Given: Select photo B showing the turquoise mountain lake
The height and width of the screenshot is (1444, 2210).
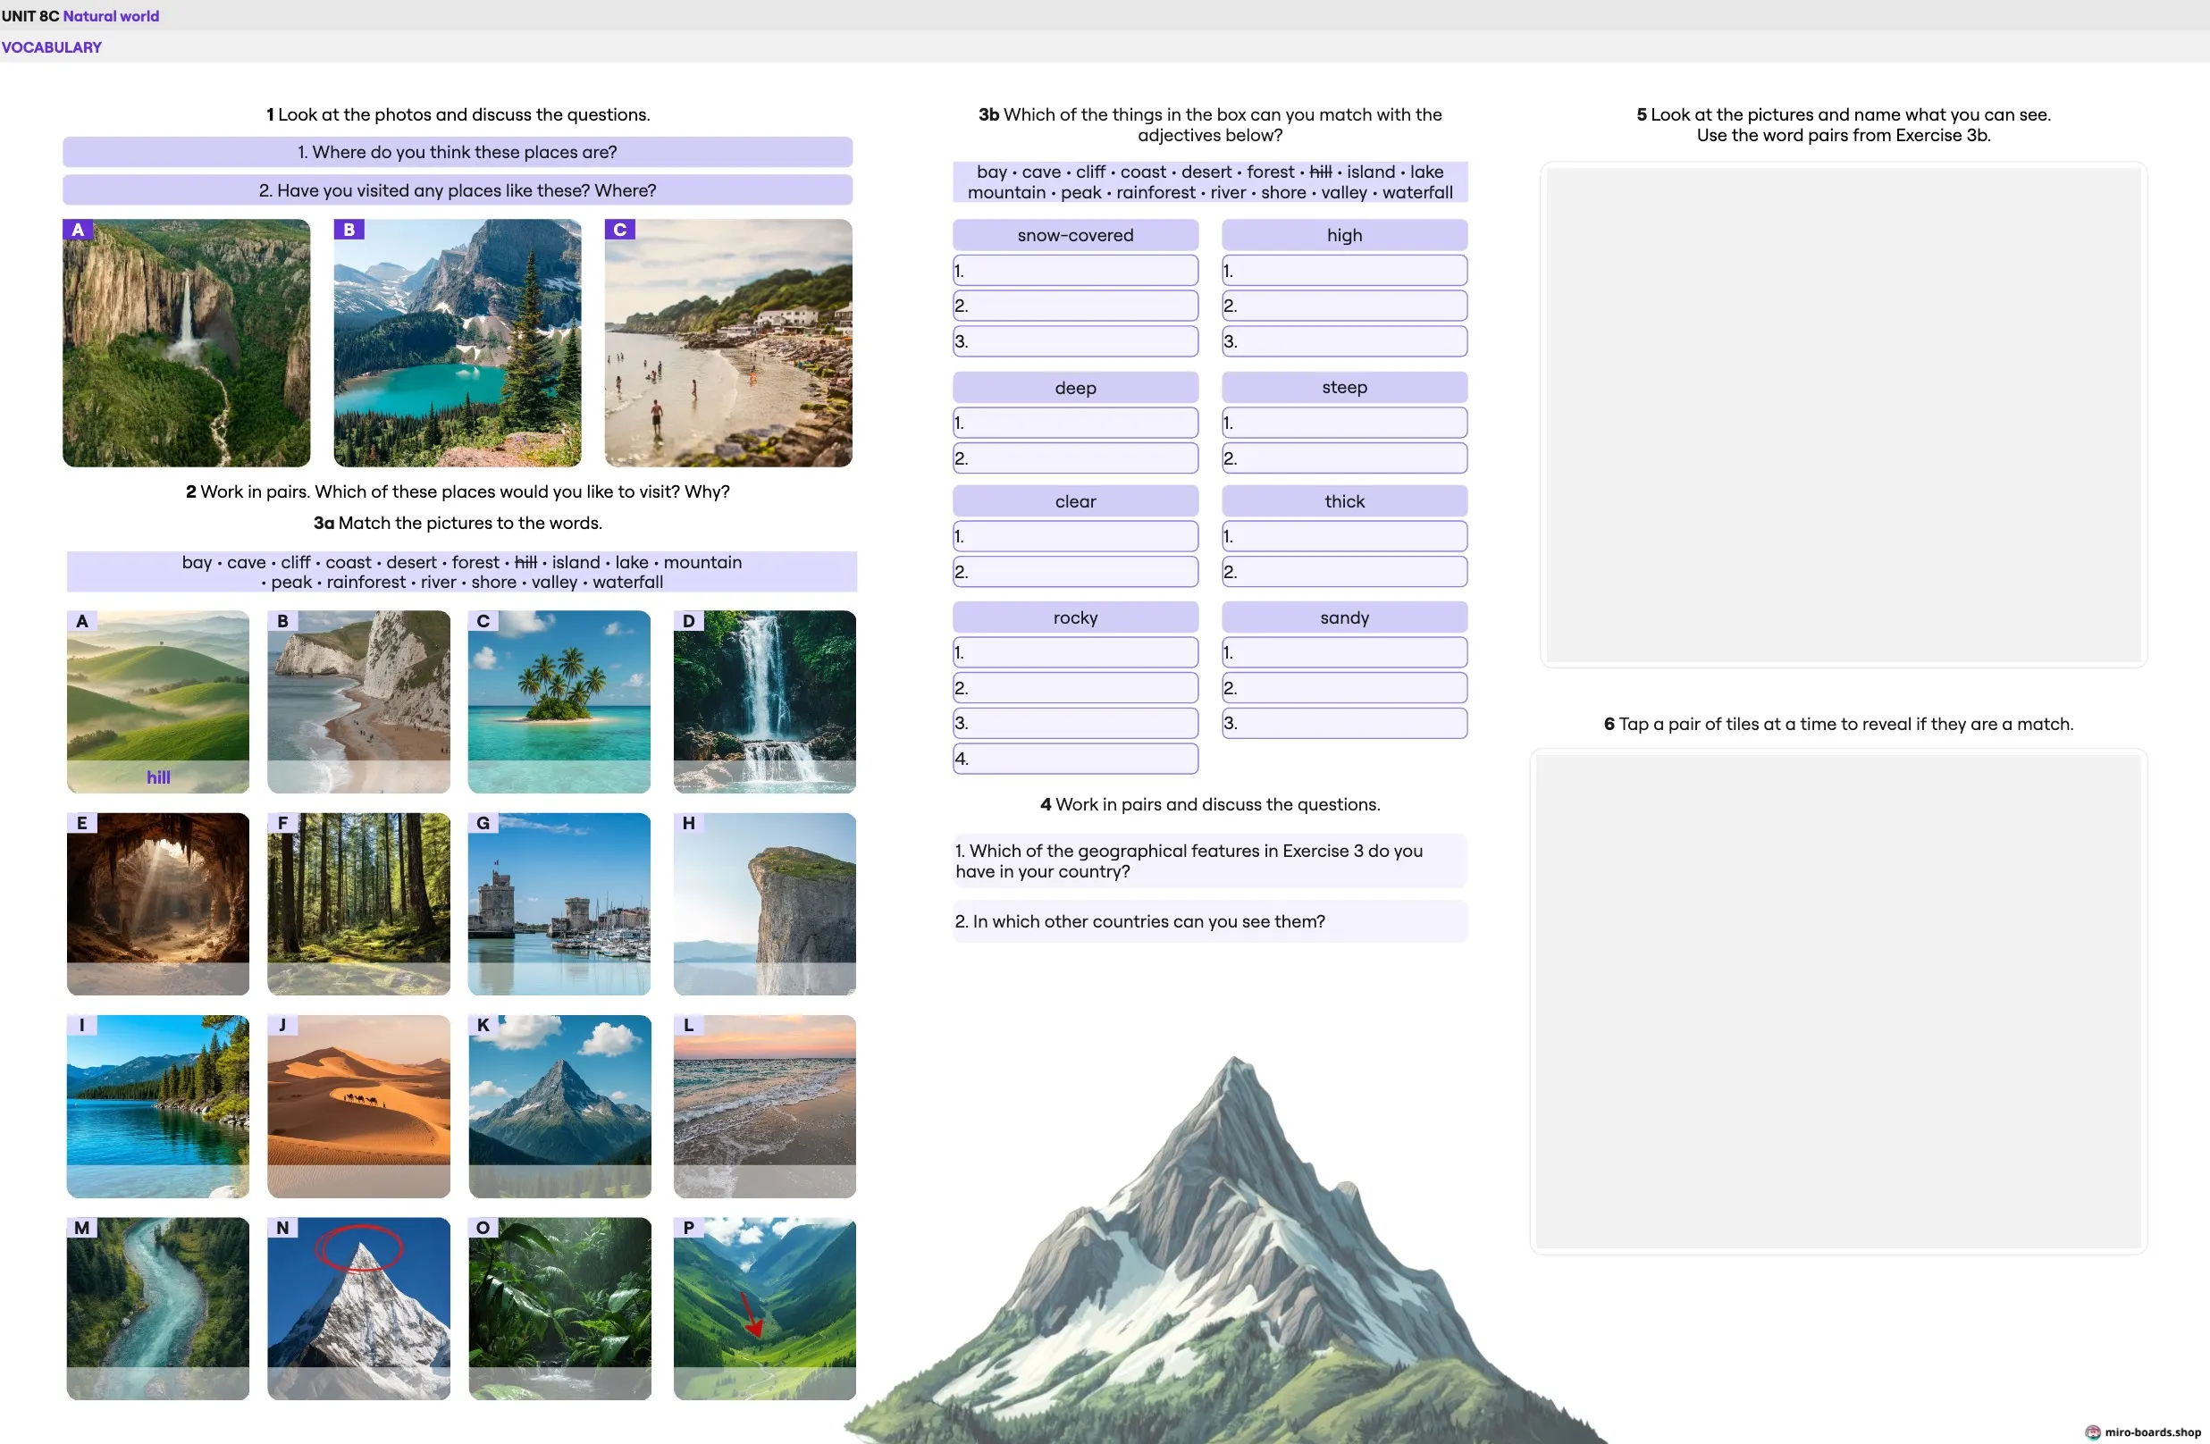Looking at the screenshot, I should click(x=457, y=342).
